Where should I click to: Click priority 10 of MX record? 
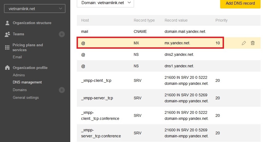click(x=218, y=43)
